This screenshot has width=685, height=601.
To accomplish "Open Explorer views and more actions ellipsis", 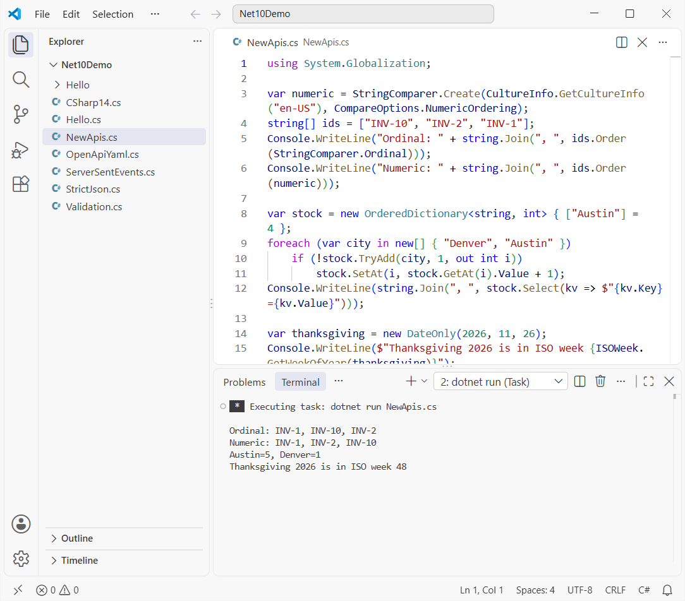I will click(x=197, y=41).
